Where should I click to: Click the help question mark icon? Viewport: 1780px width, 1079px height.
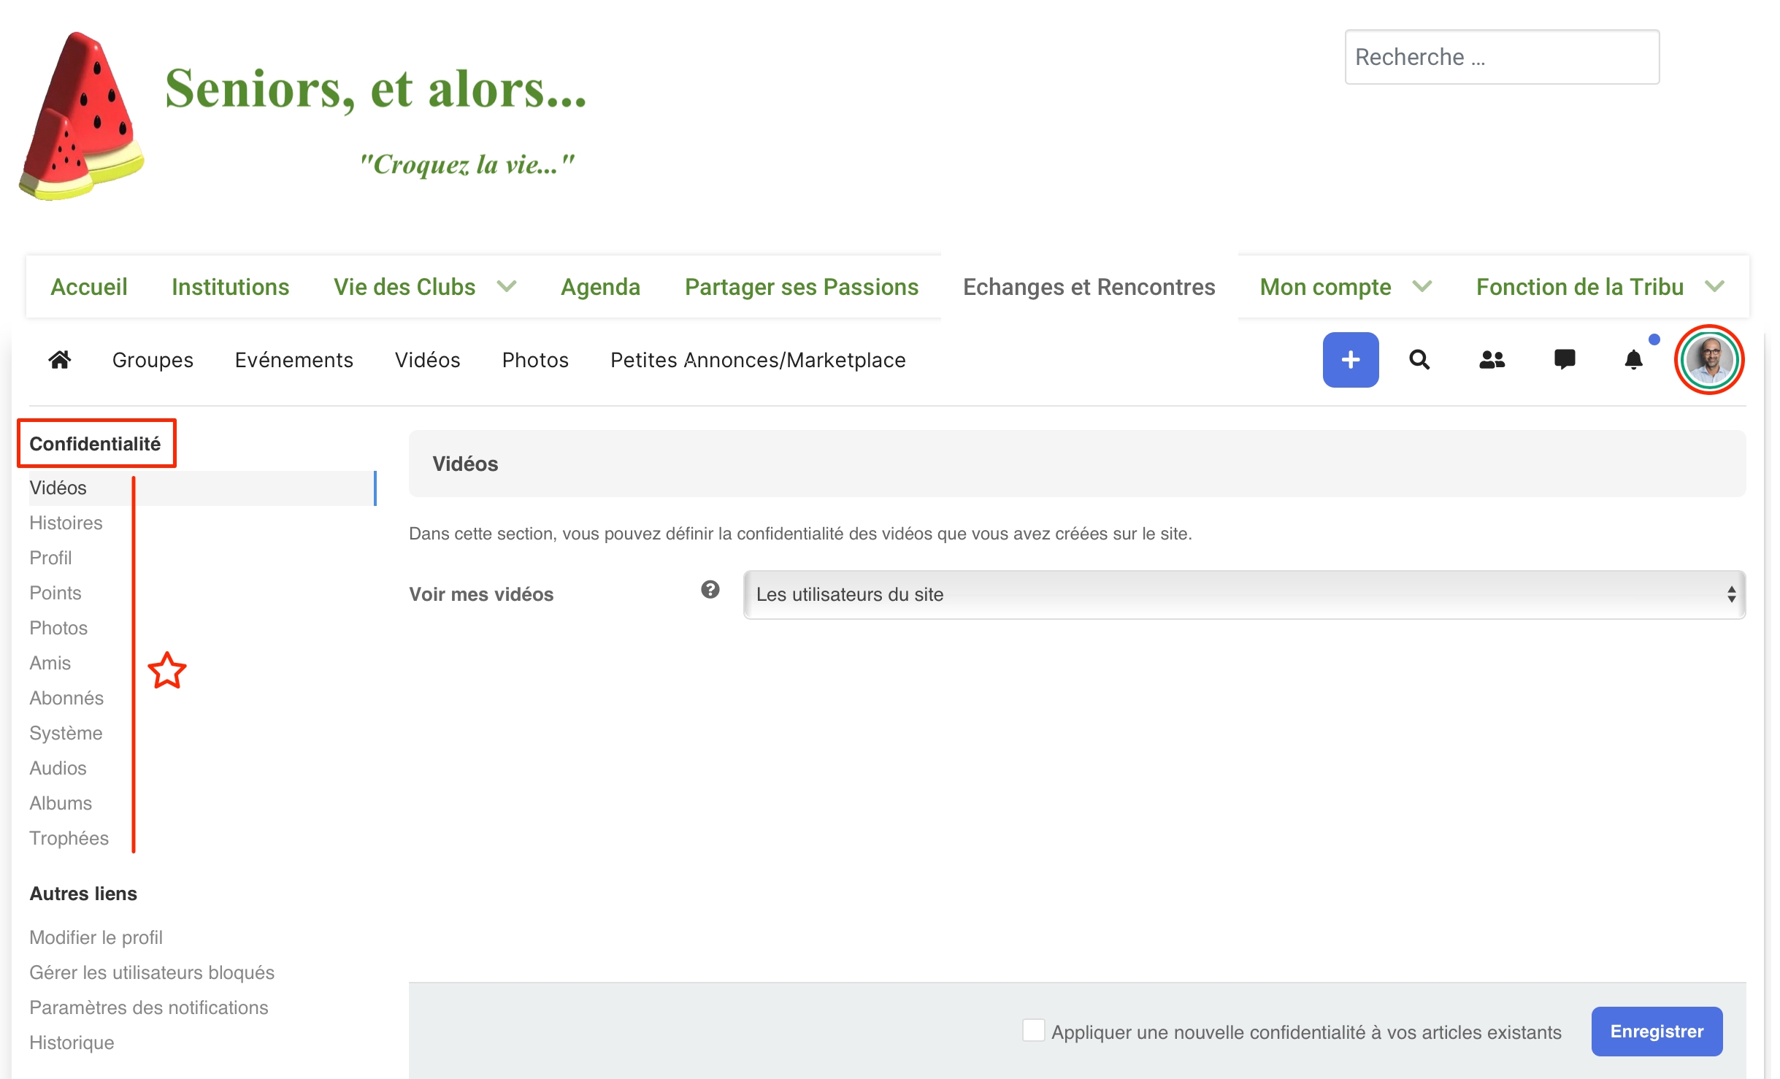tap(710, 590)
